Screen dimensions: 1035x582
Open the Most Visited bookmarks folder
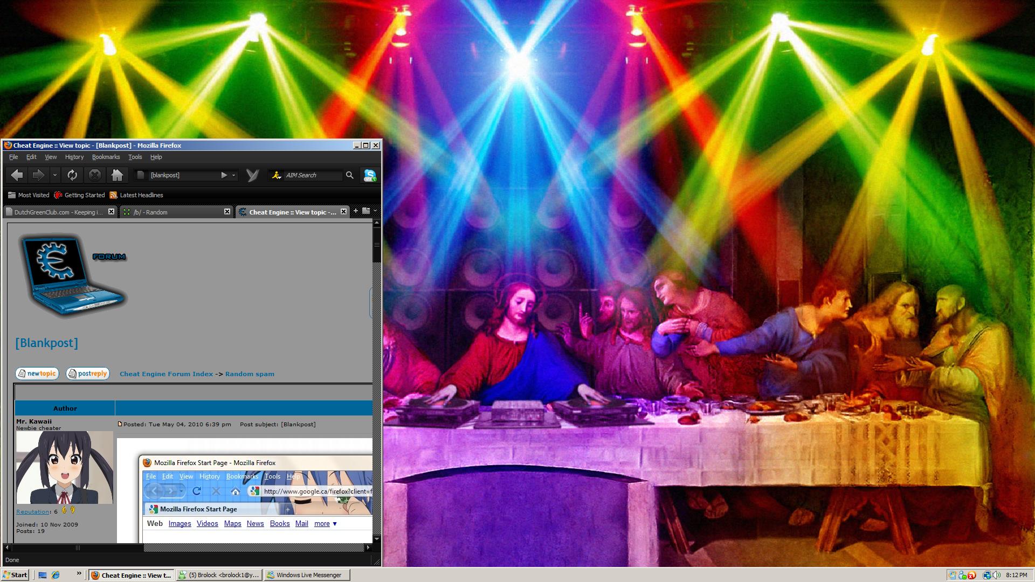coord(29,195)
